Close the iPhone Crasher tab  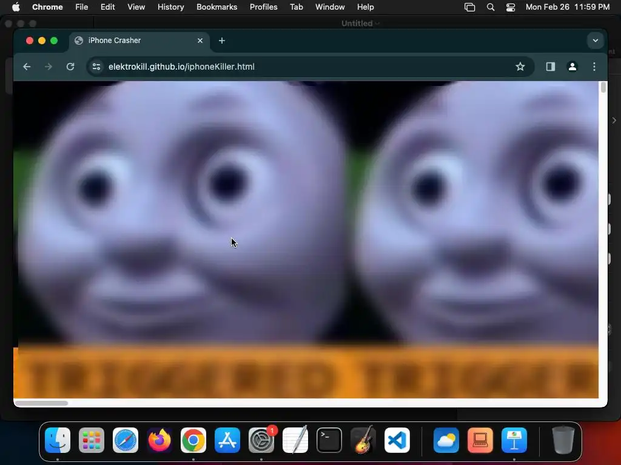click(x=200, y=41)
